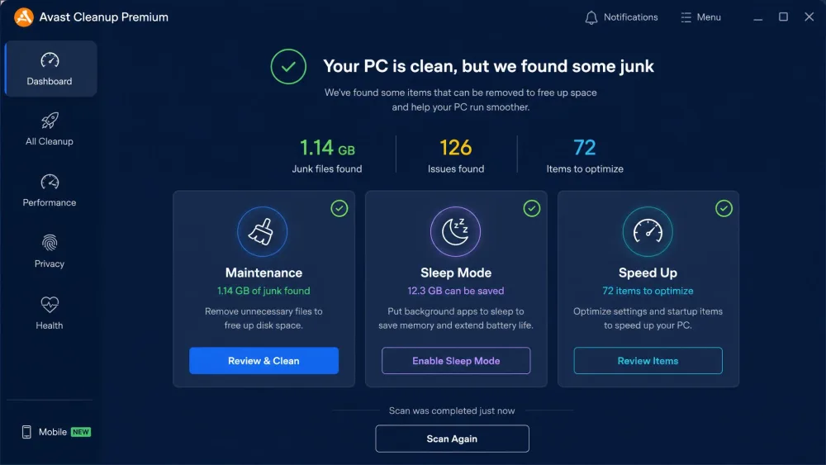826x465 pixels.
Task: Click '1.14 GB of junk found' text
Action: pos(263,291)
